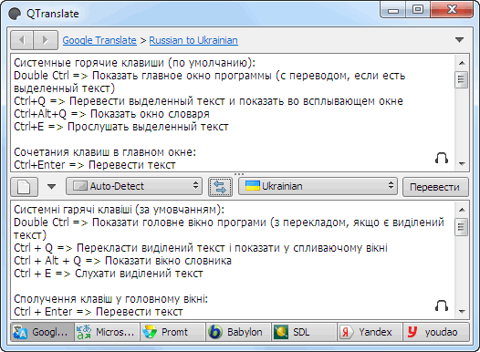480x352 pixels.
Task: Open the Russian to Ukrainian link
Action: (193, 40)
